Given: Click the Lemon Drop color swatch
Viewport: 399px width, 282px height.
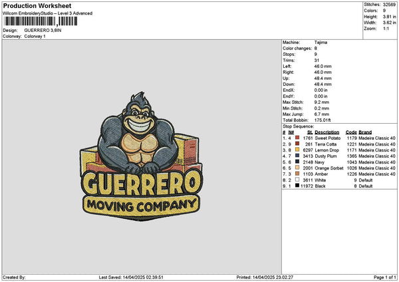Looking at the screenshot, I should tap(297, 150).
